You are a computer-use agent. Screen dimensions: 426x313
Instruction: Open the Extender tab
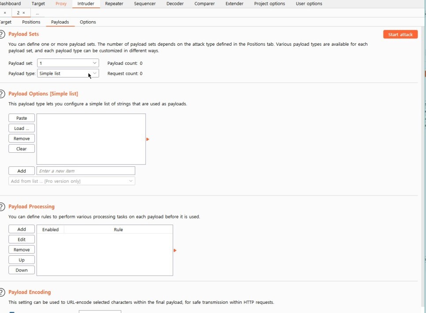click(x=235, y=4)
